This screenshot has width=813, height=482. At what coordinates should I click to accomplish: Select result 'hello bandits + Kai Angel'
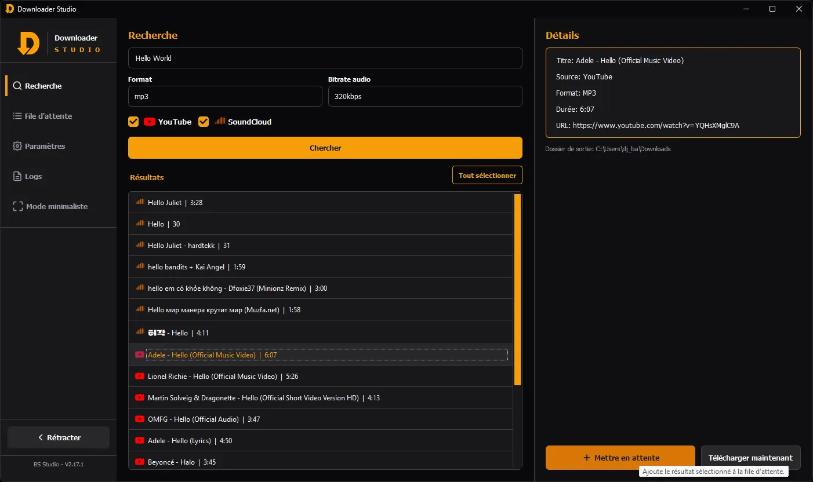coord(321,266)
